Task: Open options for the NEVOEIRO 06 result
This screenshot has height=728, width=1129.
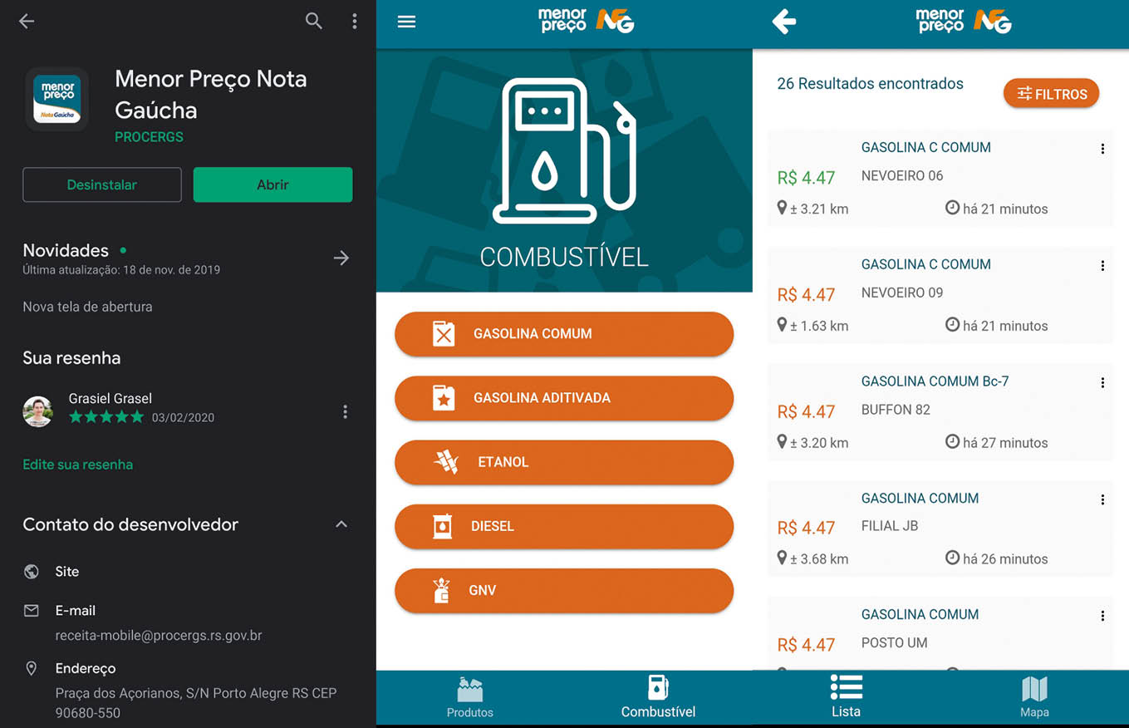Action: click(1102, 149)
